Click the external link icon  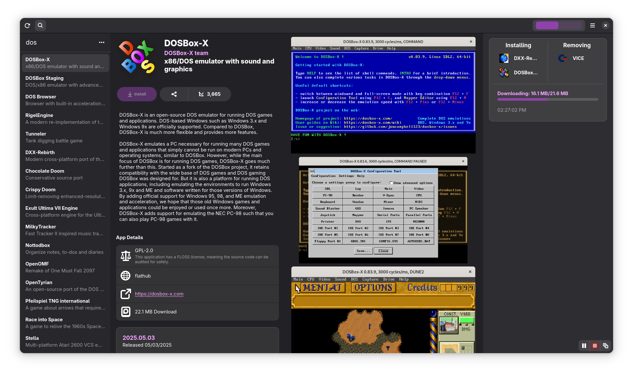pos(125,294)
